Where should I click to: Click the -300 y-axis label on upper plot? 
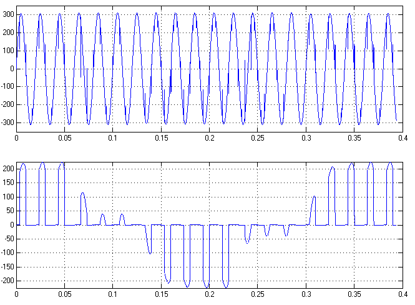click(x=7, y=122)
